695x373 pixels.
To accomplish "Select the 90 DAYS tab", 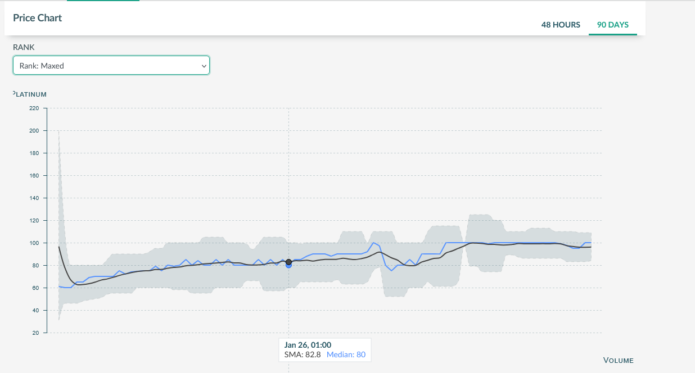I will pyautogui.click(x=613, y=25).
